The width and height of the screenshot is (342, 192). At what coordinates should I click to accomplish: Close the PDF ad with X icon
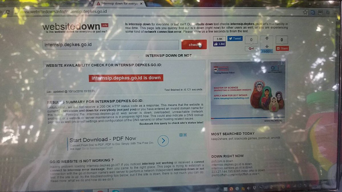point(185,135)
